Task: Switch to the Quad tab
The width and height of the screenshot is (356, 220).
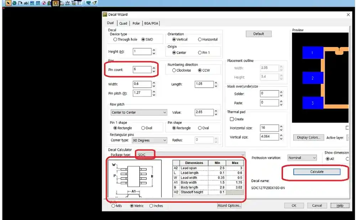Action: point(123,23)
